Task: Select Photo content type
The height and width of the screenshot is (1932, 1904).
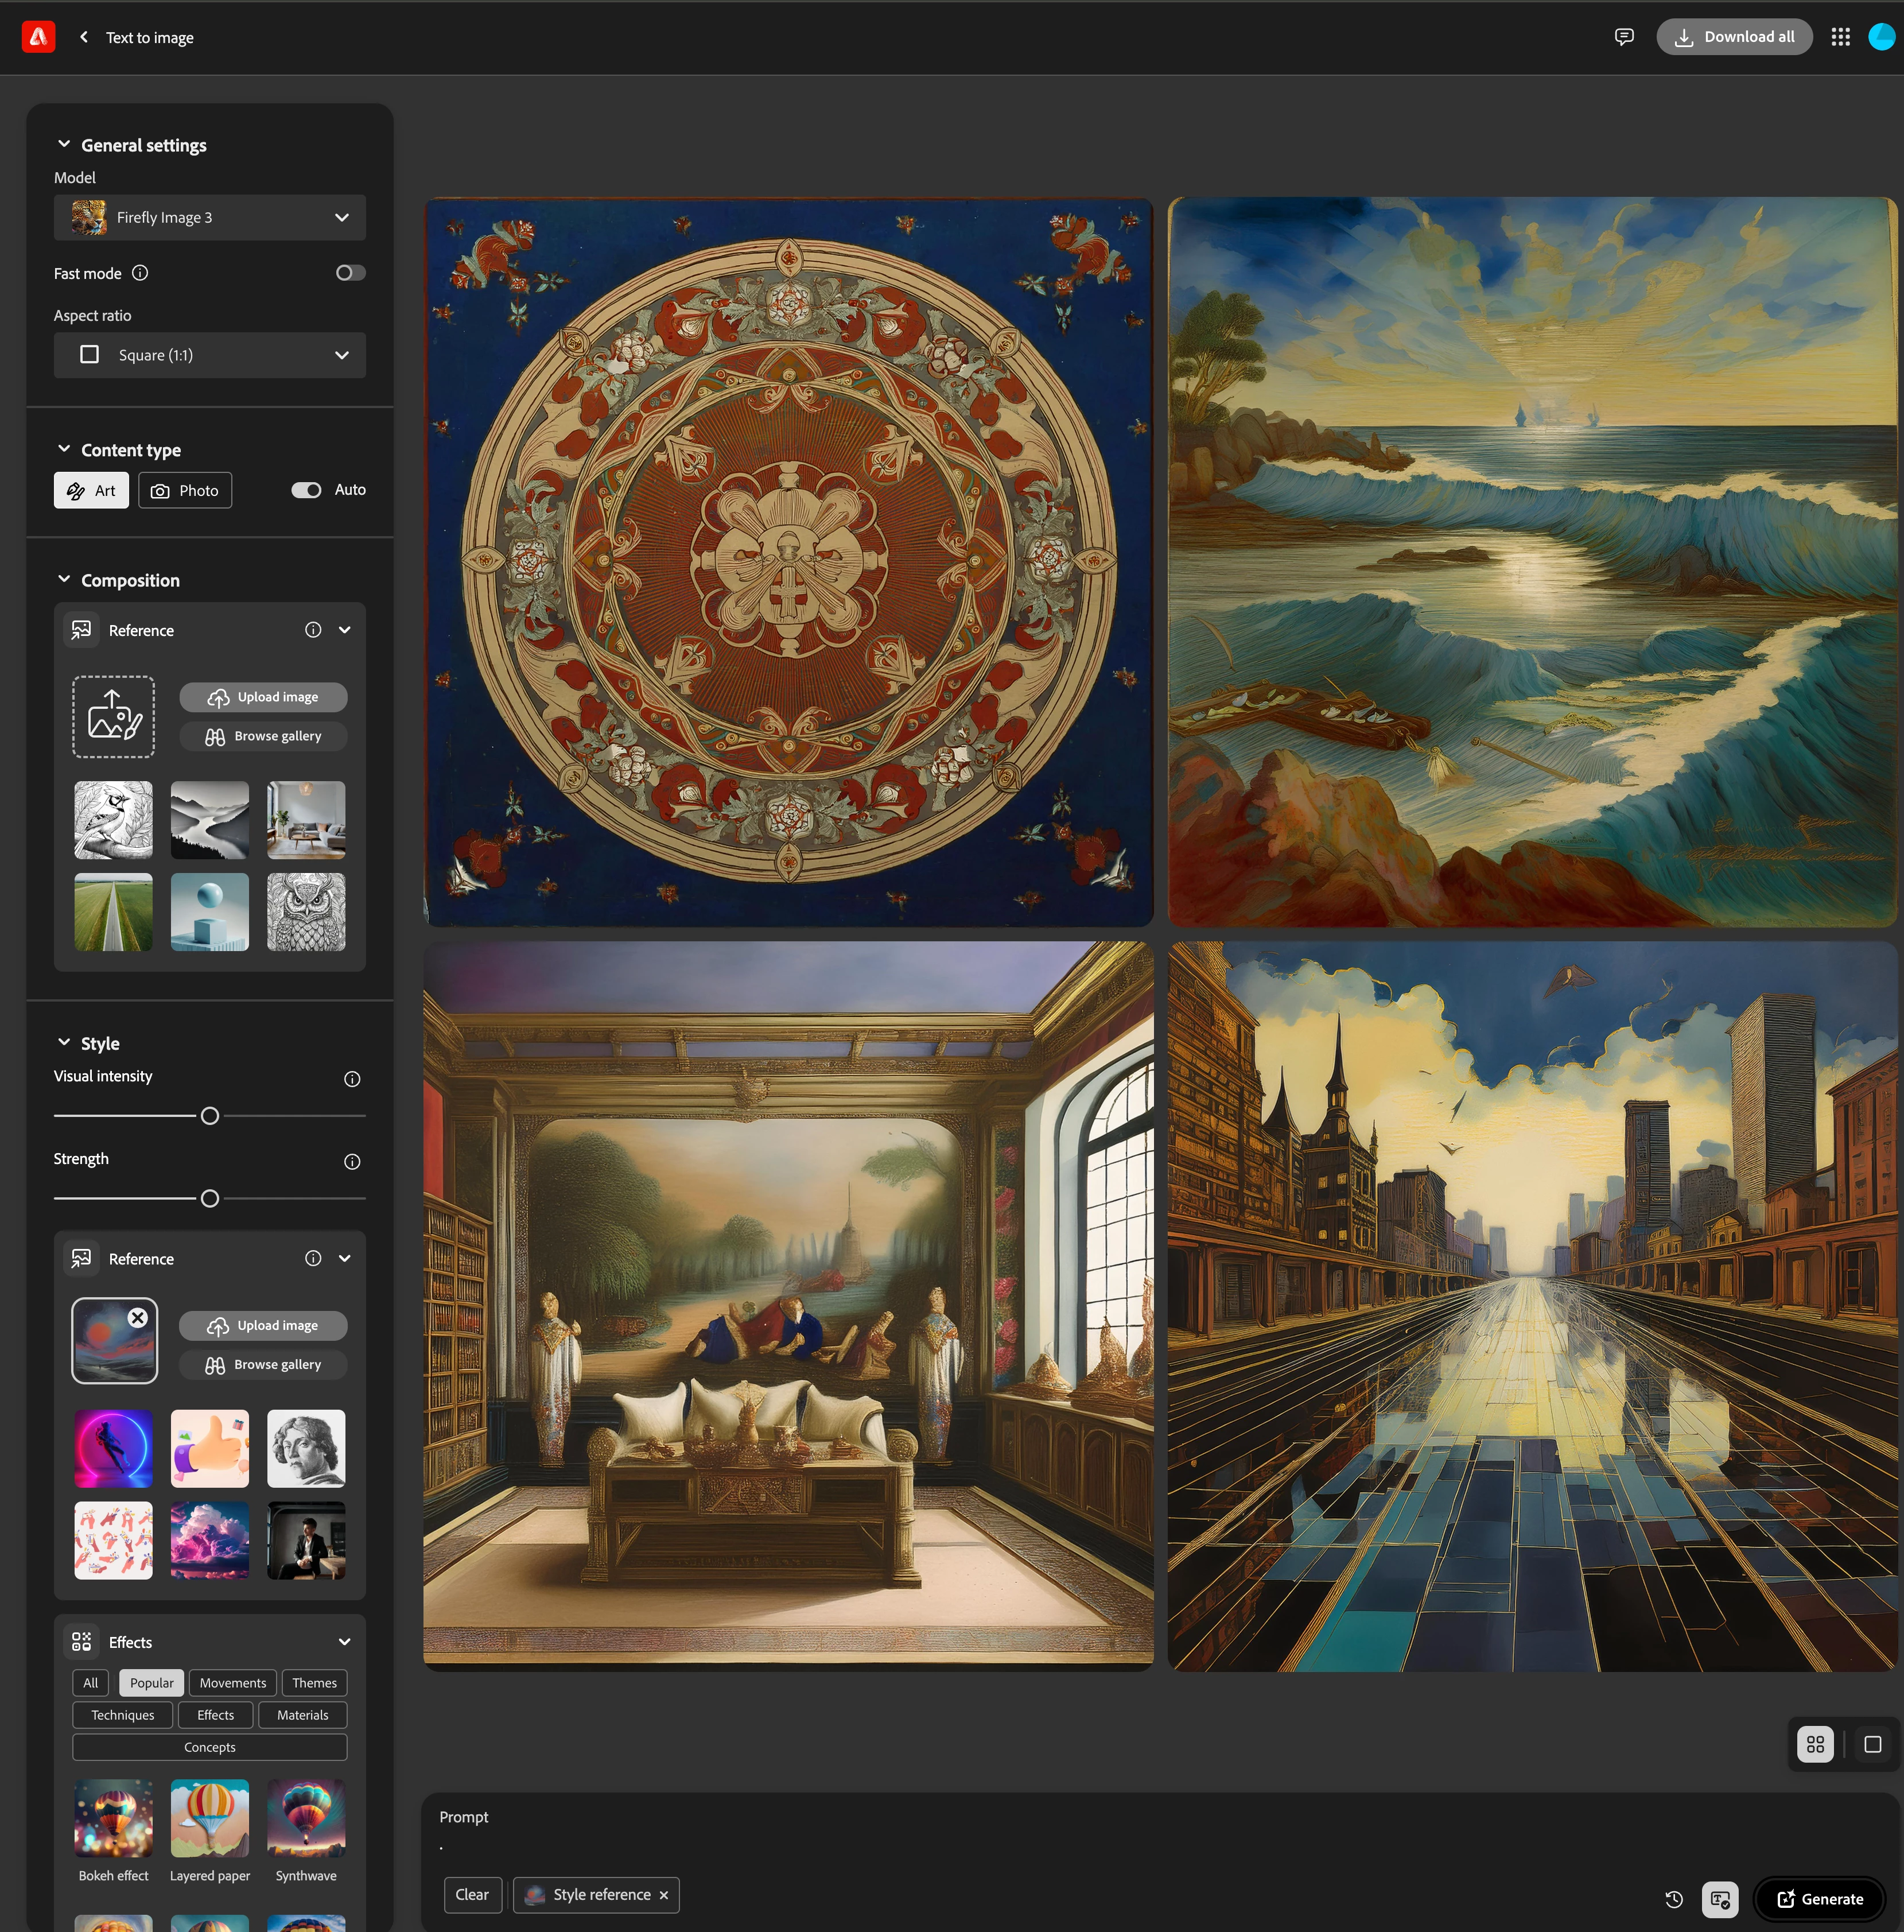Action: [185, 491]
